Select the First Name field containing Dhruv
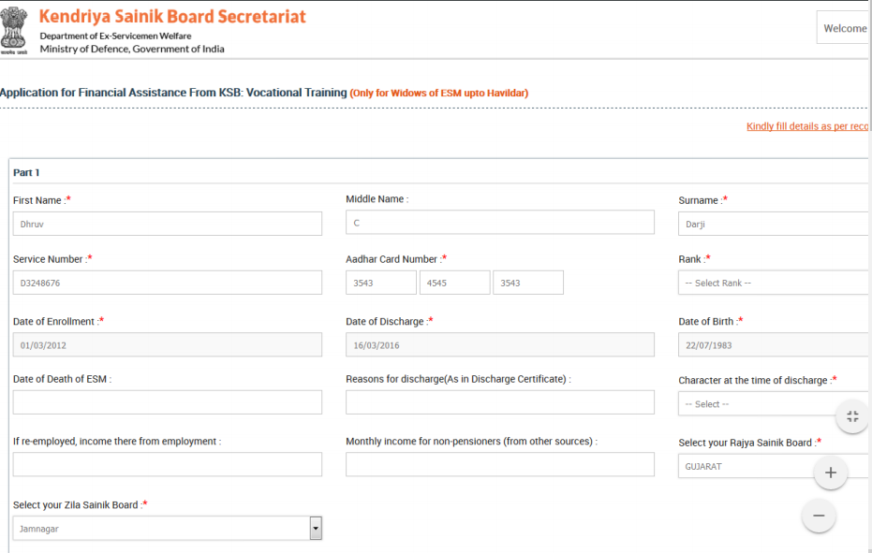 tap(167, 223)
